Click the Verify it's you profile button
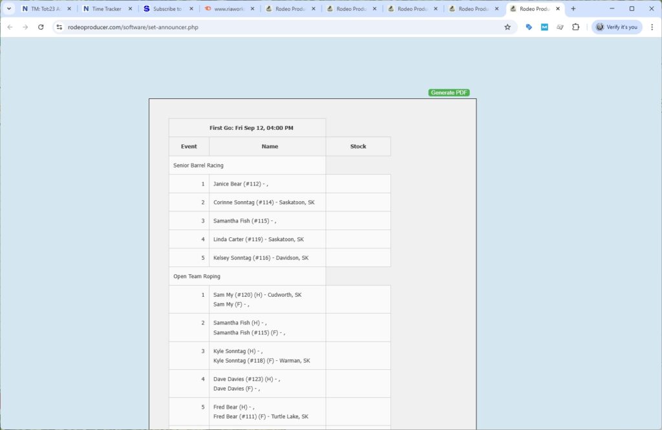 click(x=617, y=27)
